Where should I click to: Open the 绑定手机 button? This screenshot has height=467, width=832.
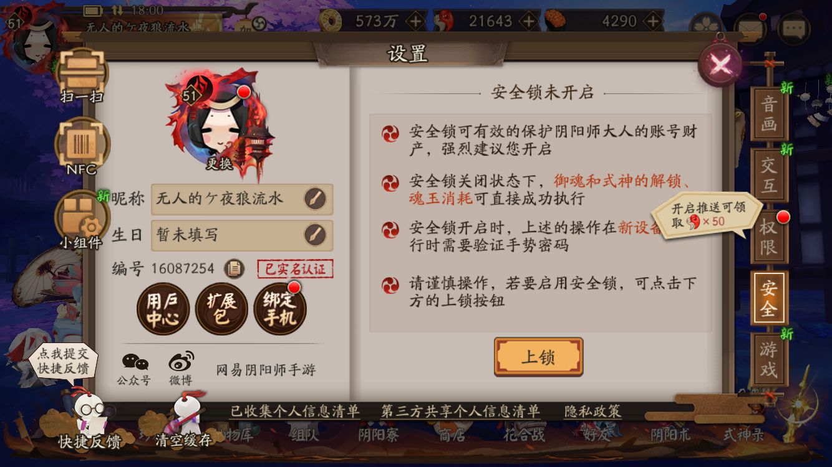(x=280, y=309)
